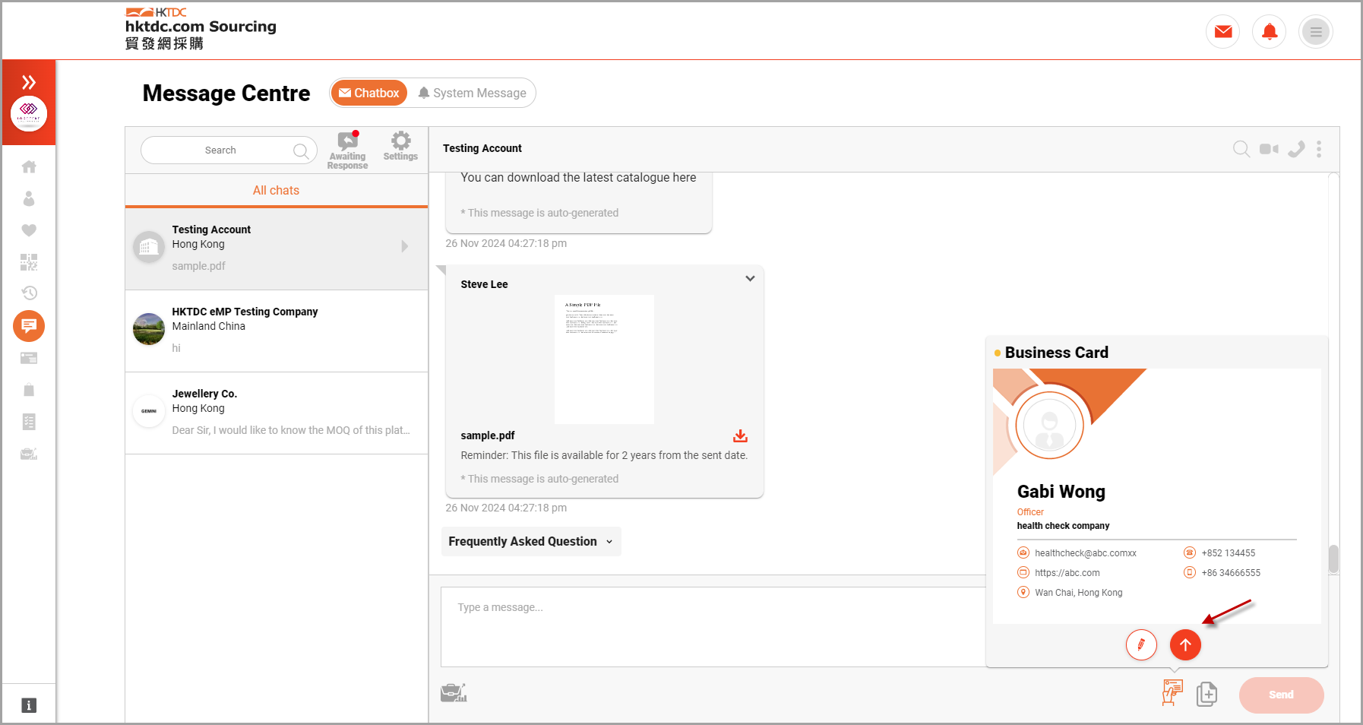Click the magnifier in chat search box
Screen dimensions: 1363x725
click(301, 150)
